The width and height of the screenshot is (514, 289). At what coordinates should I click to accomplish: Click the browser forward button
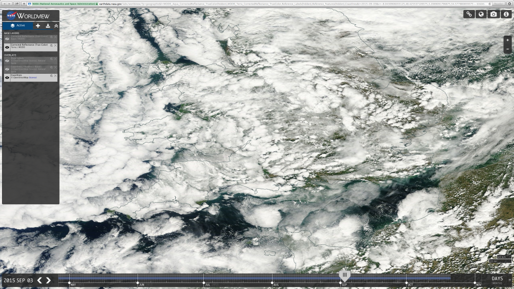[10, 4]
